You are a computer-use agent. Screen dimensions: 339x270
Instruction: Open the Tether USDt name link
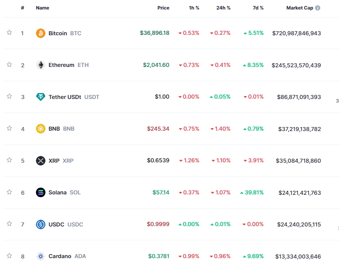(65, 97)
